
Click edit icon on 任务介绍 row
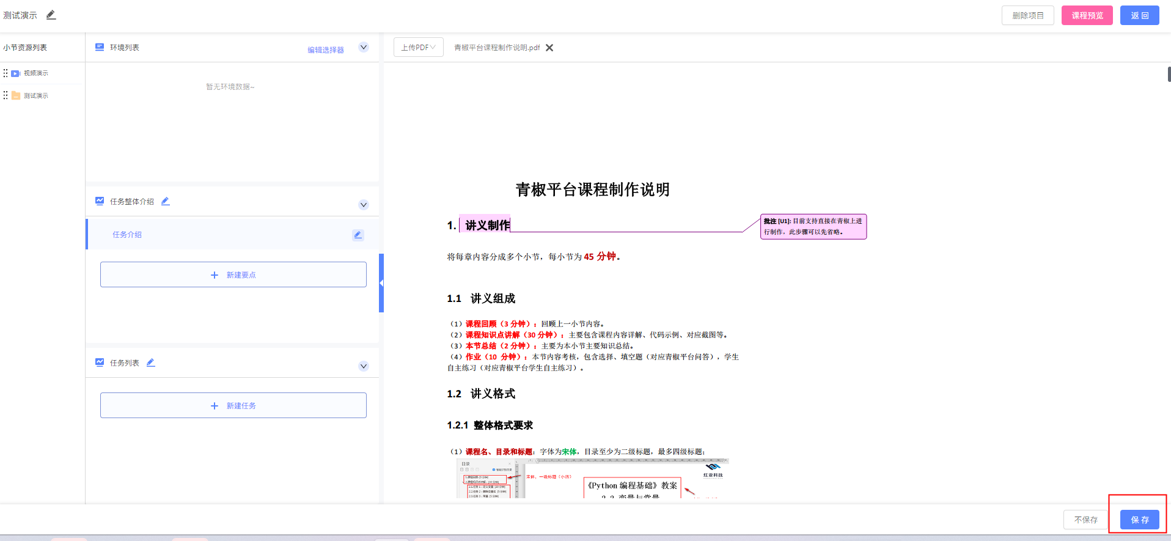click(358, 235)
